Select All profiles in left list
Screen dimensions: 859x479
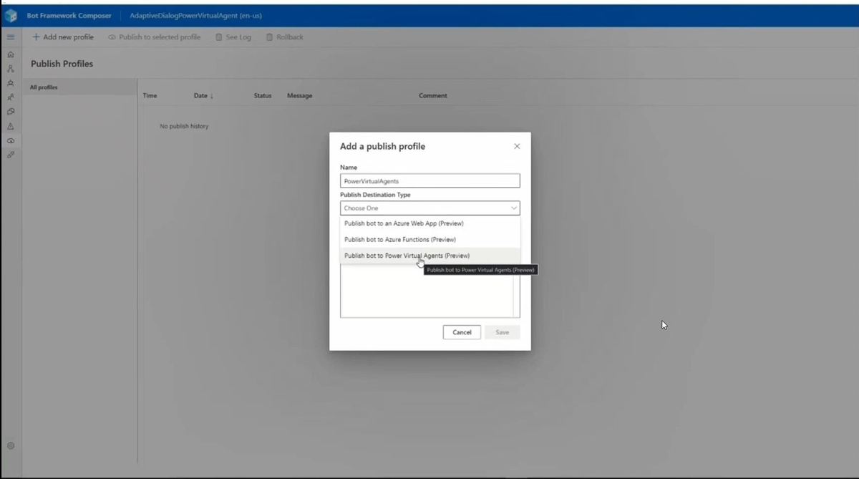(79, 87)
